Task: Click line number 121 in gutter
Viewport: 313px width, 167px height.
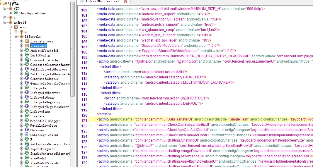Action: pos(84,121)
